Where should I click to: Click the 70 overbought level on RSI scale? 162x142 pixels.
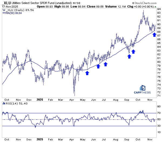158,113
